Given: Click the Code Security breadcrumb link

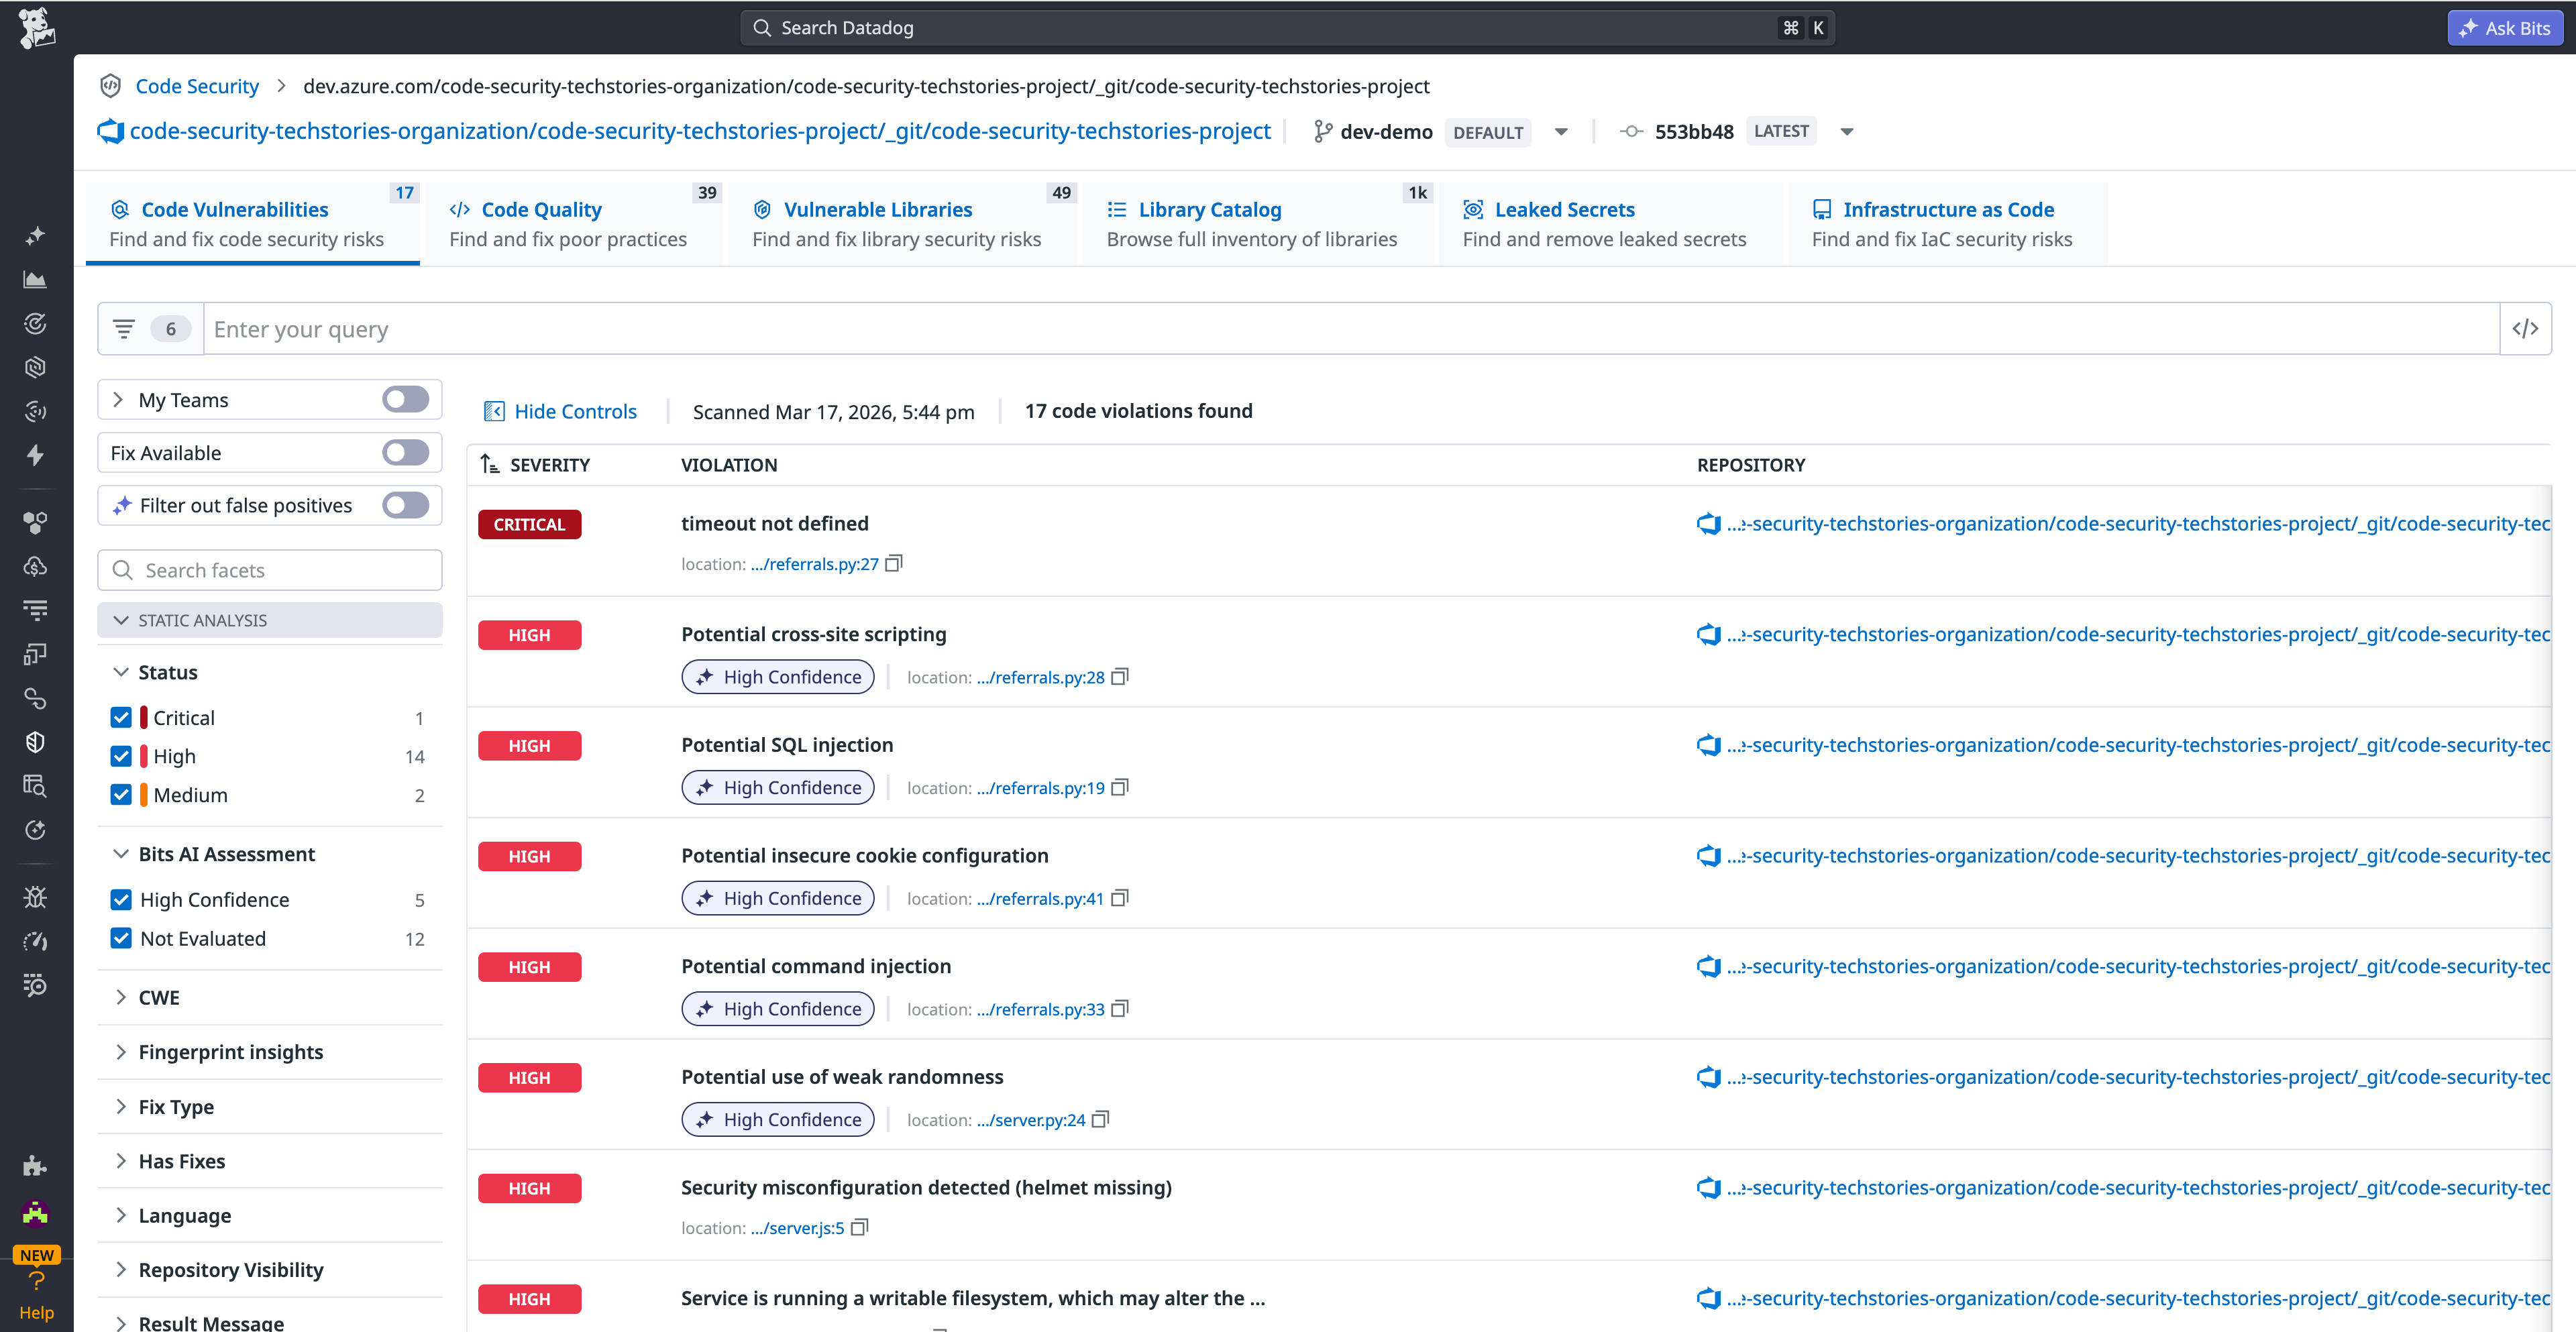Looking at the screenshot, I should click(x=197, y=86).
